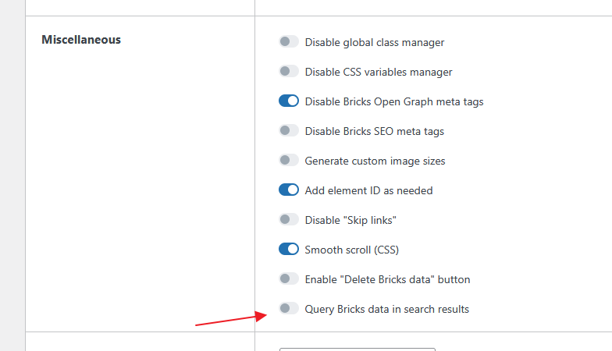Click the Miscellaneous section heading
This screenshot has height=351, width=612.
point(81,40)
